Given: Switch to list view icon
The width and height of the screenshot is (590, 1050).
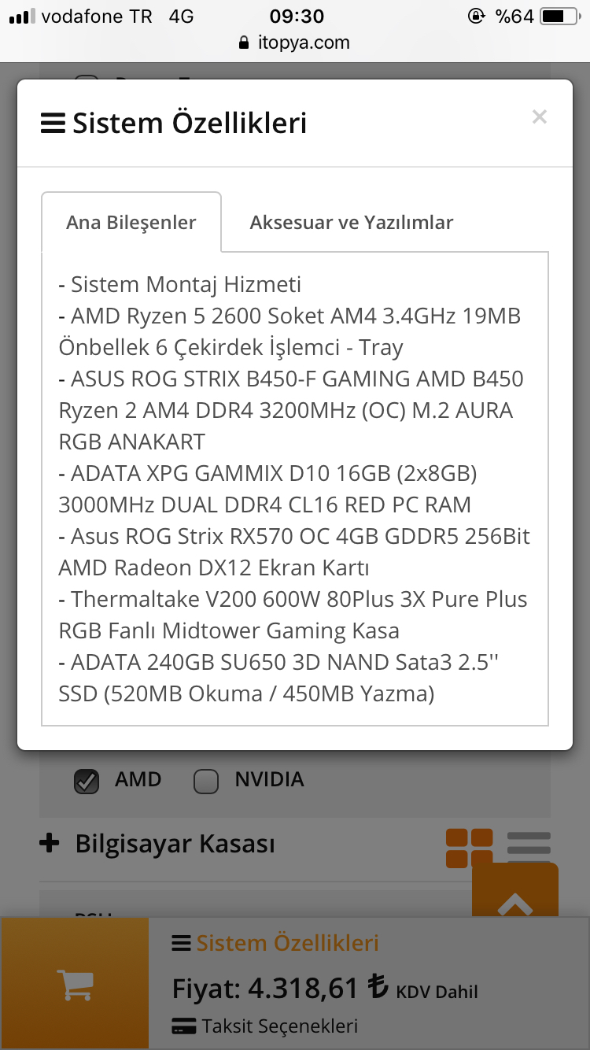Looking at the screenshot, I should pyautogui.click(x=529, y=845).
